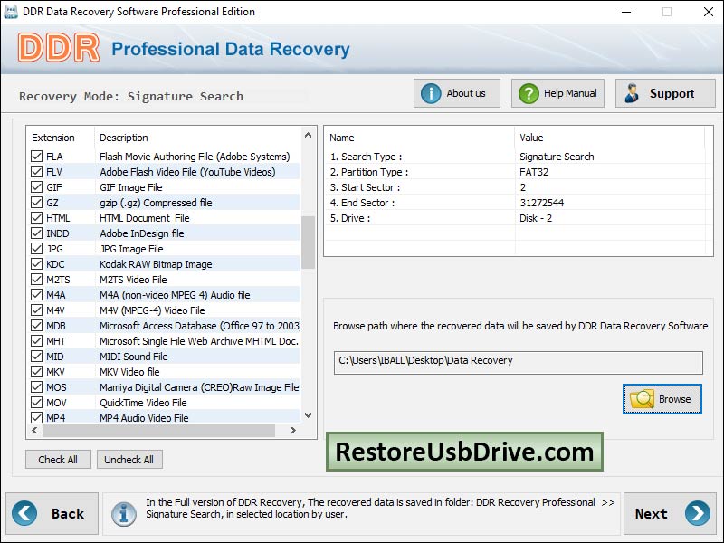This screenshot has width=724, height=543.
Task: Browse for a recovery save path
Action: click(662, 399)
